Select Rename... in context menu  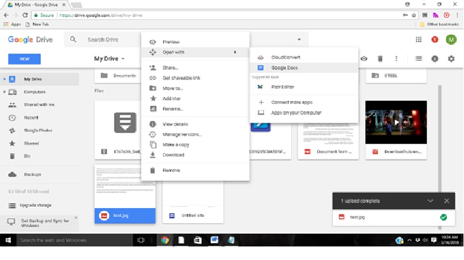coord(195,109)
